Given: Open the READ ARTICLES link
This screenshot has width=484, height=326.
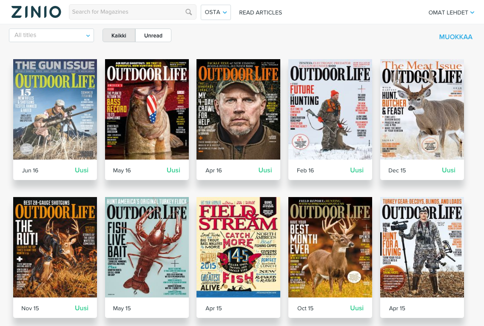Looking at the screenshot, I should point(261,12).
